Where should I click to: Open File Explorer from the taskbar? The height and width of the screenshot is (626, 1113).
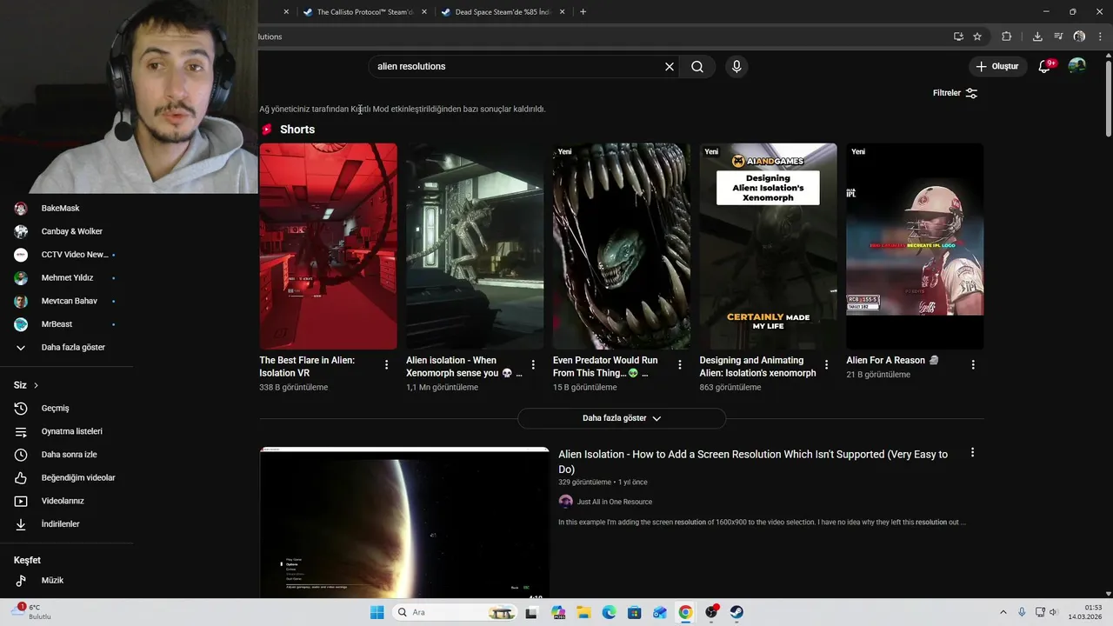[x=583, y=612]
